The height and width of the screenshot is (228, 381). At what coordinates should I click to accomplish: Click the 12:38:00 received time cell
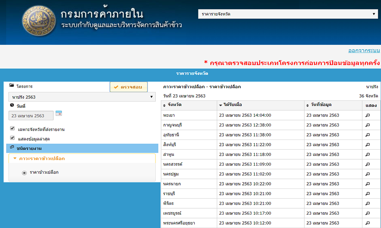(261, 125)
